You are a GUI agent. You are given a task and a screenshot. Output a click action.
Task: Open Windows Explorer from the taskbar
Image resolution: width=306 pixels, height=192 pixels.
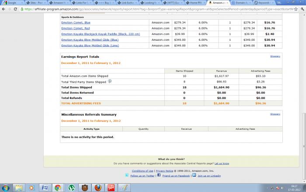coord(19,188)
